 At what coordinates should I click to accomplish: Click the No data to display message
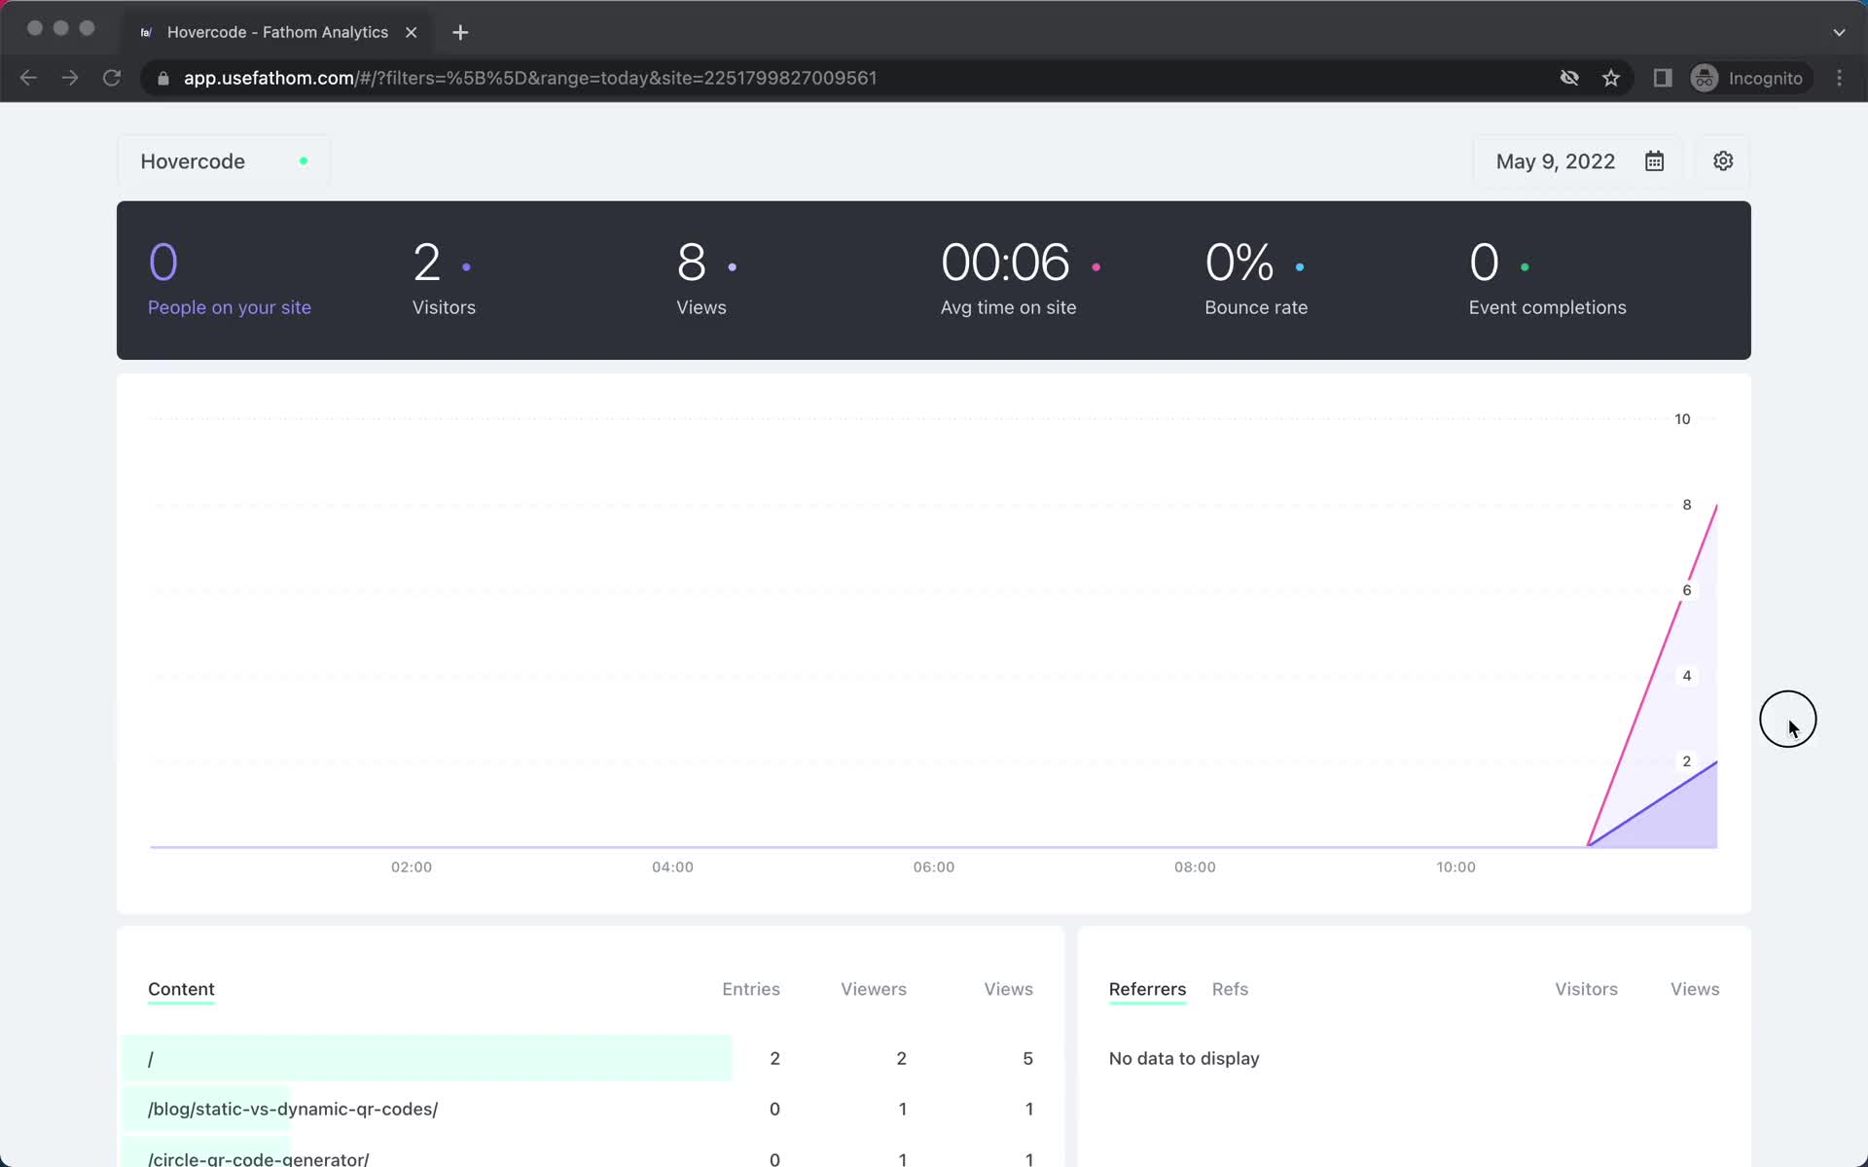1184,1058
